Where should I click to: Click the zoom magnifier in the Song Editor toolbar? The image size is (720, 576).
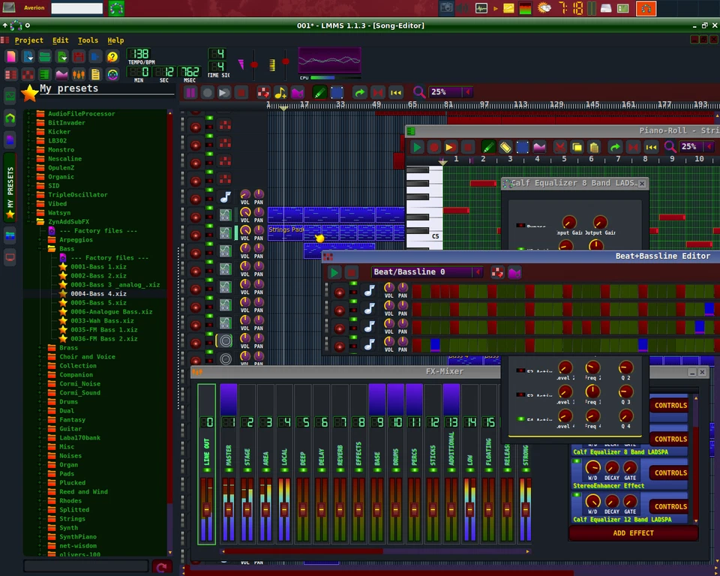(419, 92)
